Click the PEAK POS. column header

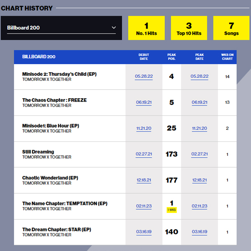172,57
